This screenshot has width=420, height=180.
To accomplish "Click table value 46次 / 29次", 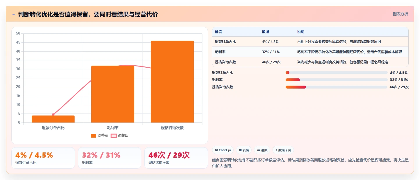I will (x=271, y=62).
